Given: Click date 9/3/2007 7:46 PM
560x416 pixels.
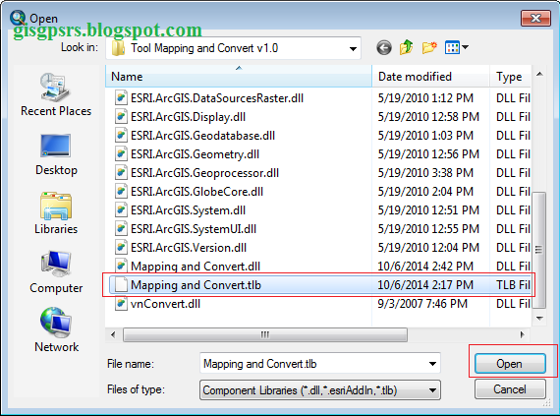Looking at the screenshot, I should coord(422,304).
